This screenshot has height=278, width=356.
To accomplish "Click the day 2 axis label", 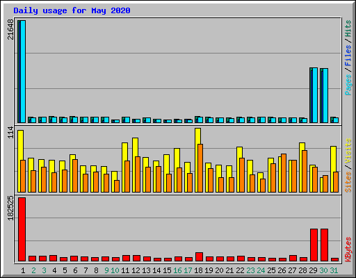I will tap(33, 270).
